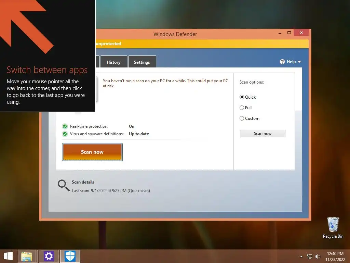350x263 pixels.
Task: Click the 'Up to date' status text
Action: tap(139, 134)
